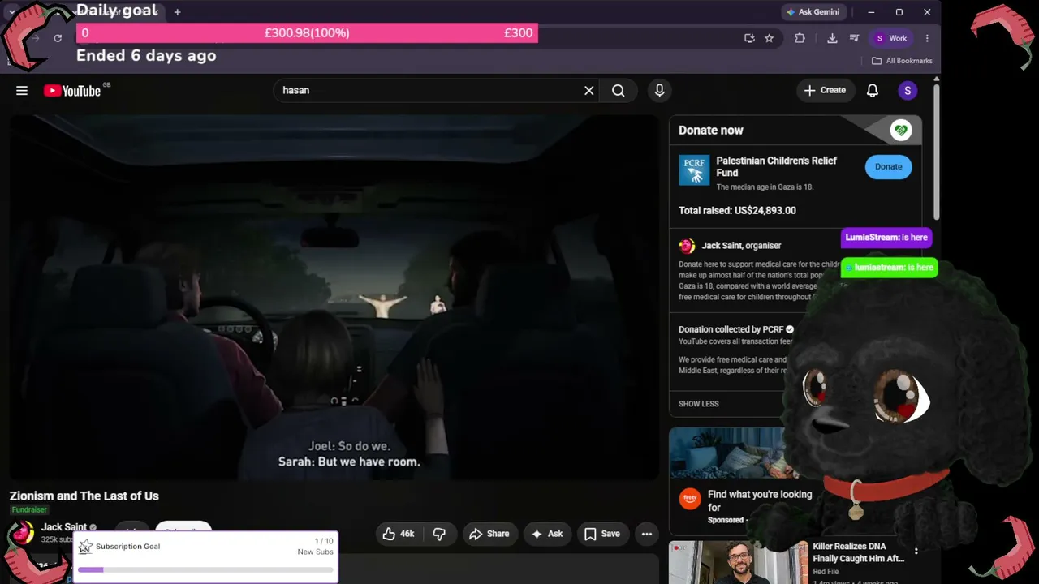Open the Create menu
Image resolution: width=1039 pixels, height=584 pixels.
pyautogui.click(x=826, y=91)
